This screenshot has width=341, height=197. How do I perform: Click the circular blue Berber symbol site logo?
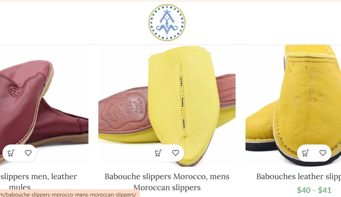(167, 23)
